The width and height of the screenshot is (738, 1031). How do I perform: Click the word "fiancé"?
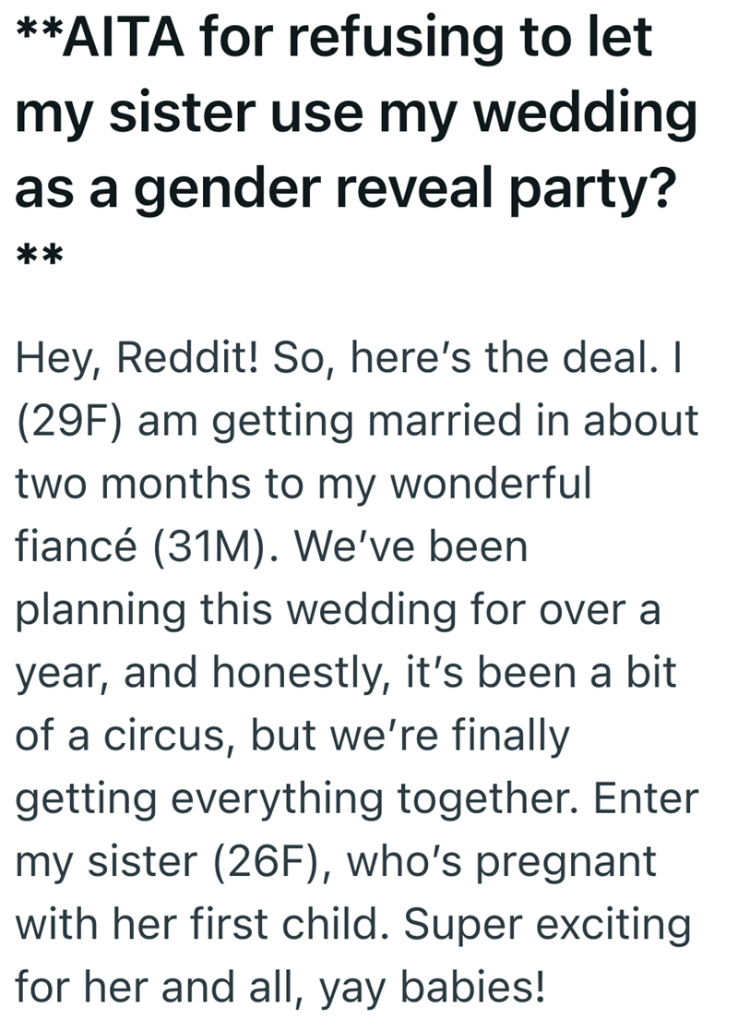78,546
